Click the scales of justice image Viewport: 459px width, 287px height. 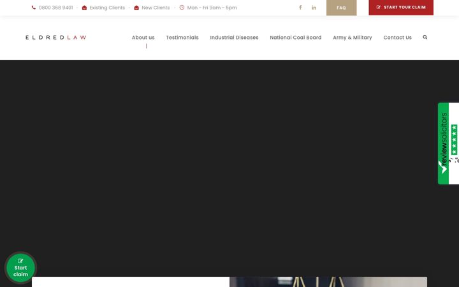328,282
